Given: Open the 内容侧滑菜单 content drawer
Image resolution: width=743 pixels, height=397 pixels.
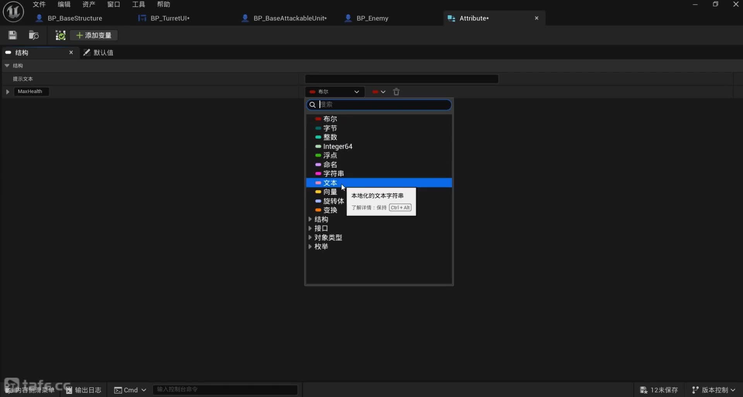Looking at the screenshot, I should [x=31, y=390].
